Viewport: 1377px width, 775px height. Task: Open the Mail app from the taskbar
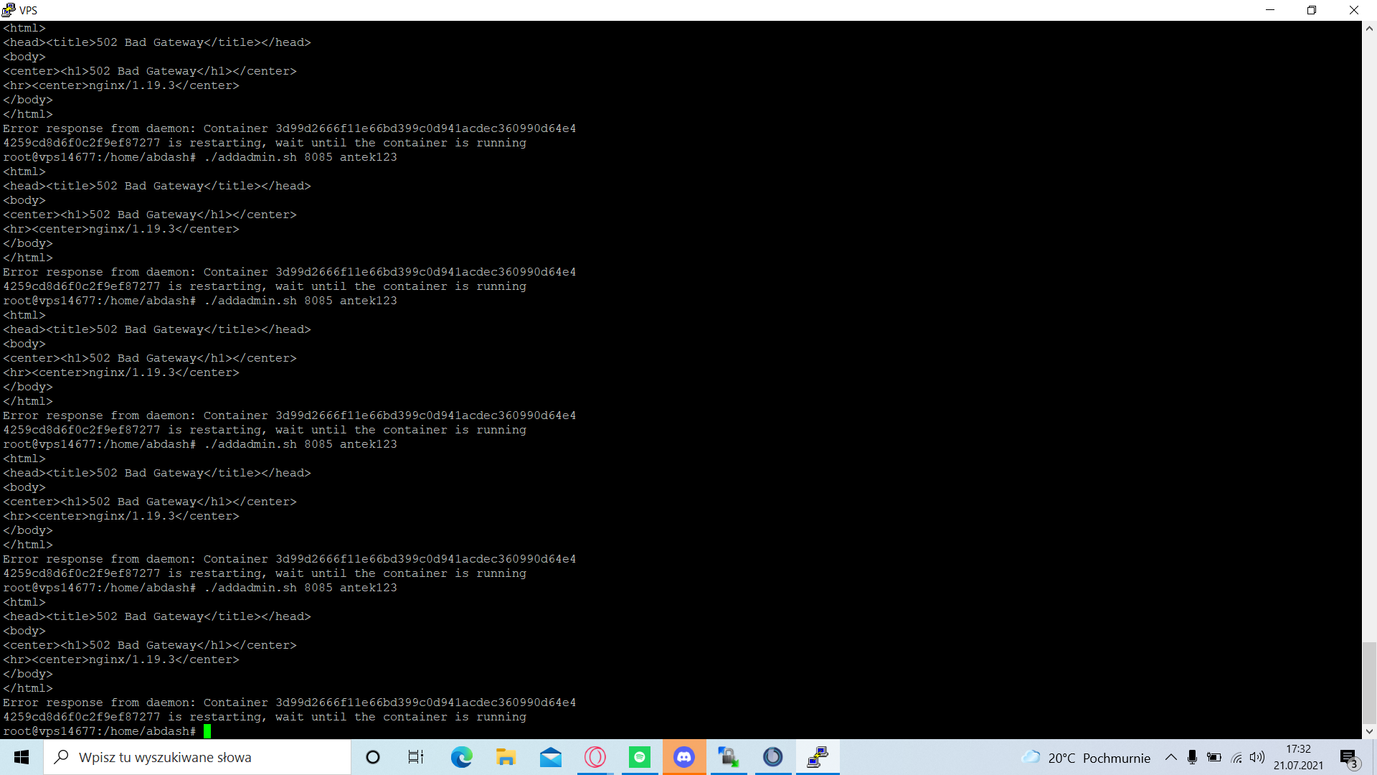[551, 757]
